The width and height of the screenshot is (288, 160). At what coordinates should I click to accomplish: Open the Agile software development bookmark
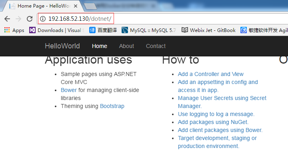click(264, 30)
